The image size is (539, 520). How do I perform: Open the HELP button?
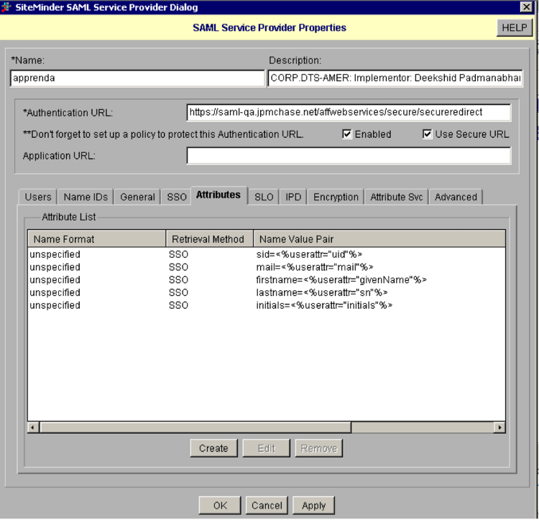(515, 27)
